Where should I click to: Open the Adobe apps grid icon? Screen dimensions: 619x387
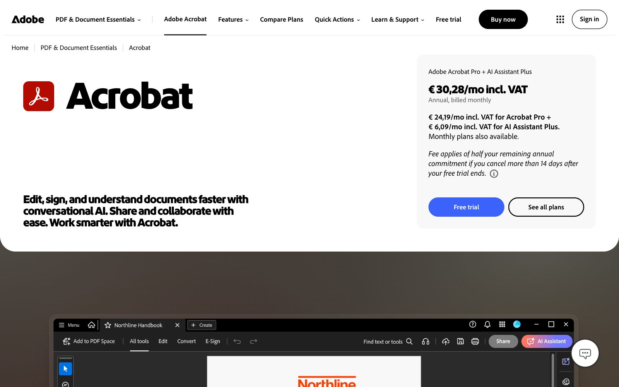[560, 19]
